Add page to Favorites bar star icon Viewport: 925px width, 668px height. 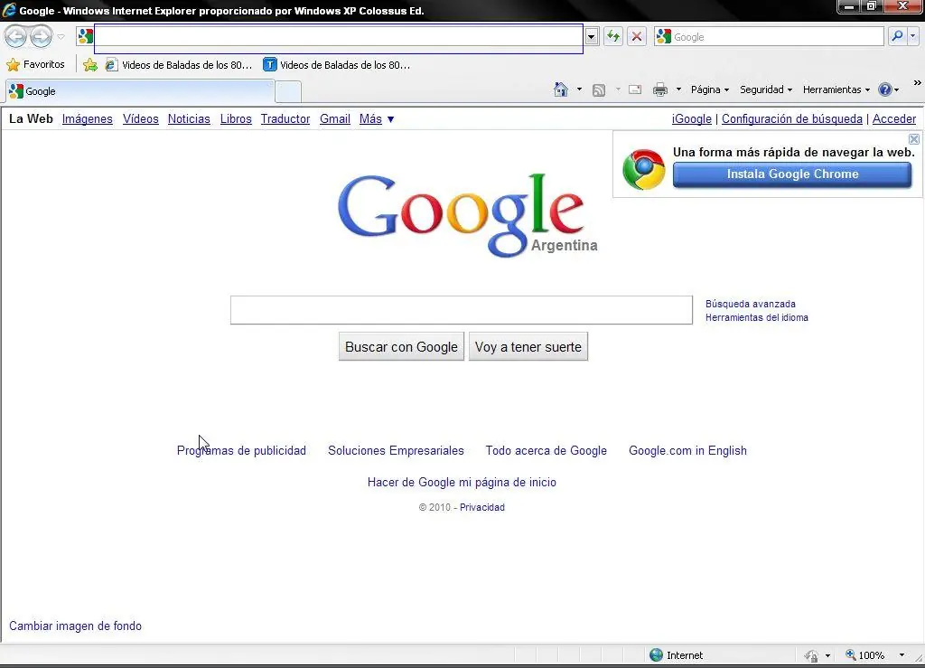90,65
